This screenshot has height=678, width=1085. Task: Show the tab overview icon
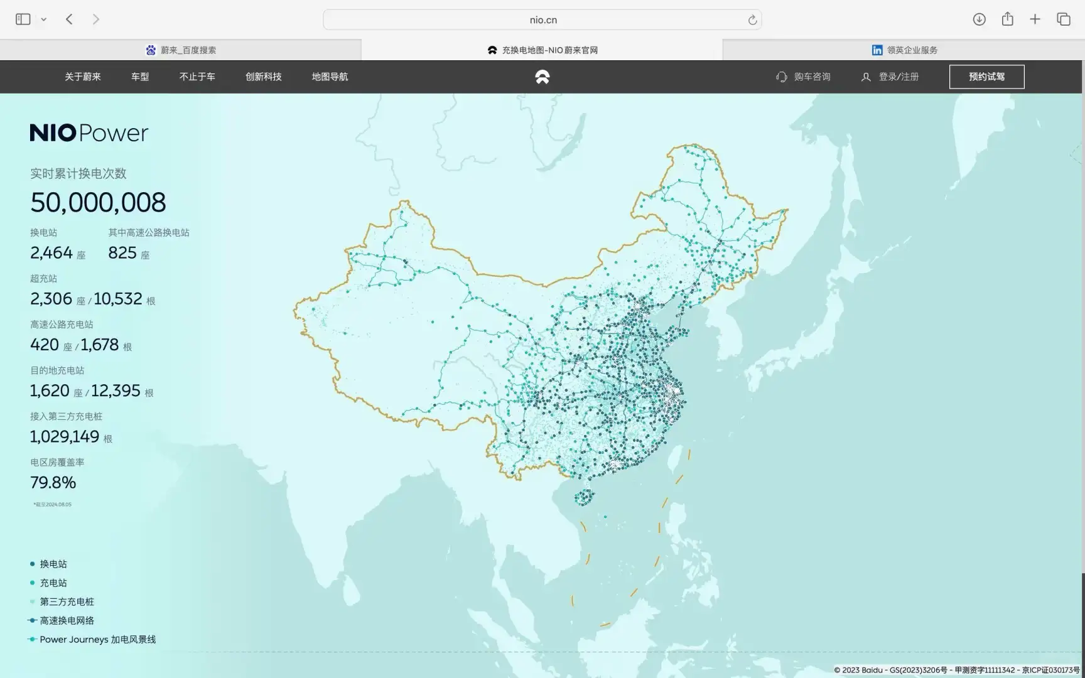click(x=1064, y=19)
